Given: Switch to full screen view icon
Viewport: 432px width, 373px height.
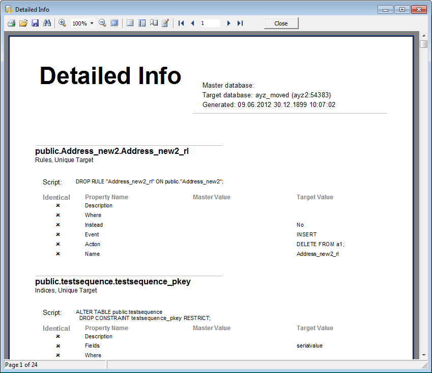Looking at the screenshot, I should (x=114, y=23).
